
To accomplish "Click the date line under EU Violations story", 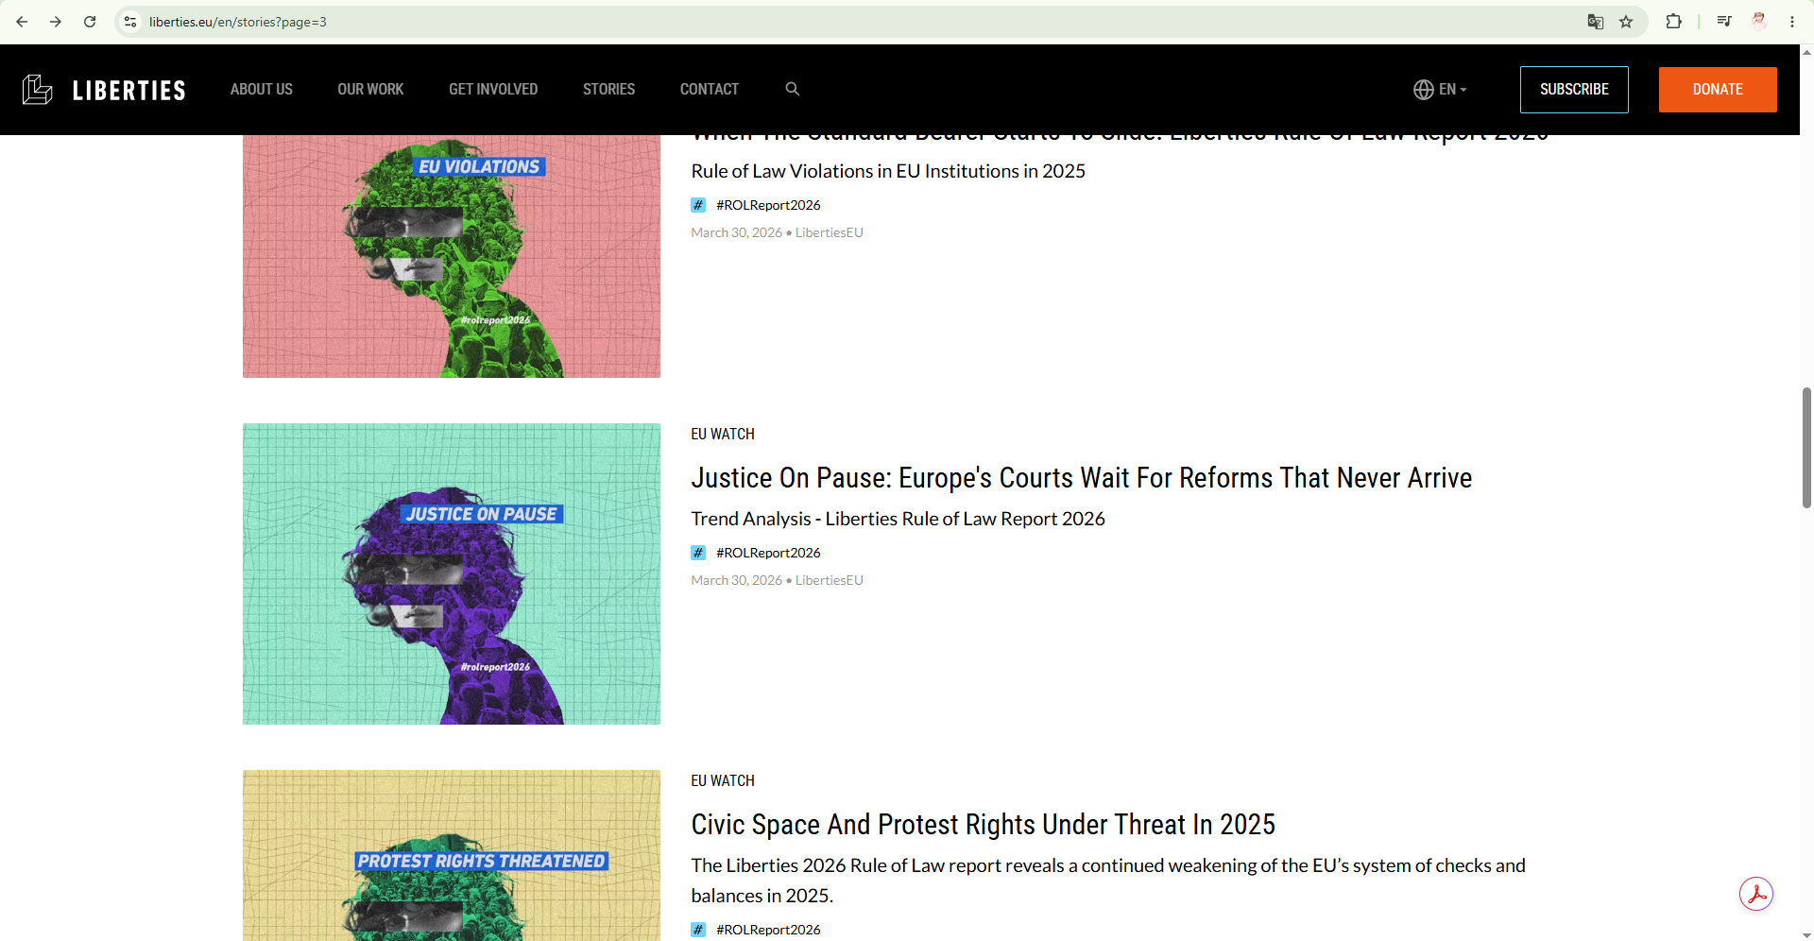I will coord(777,232).
